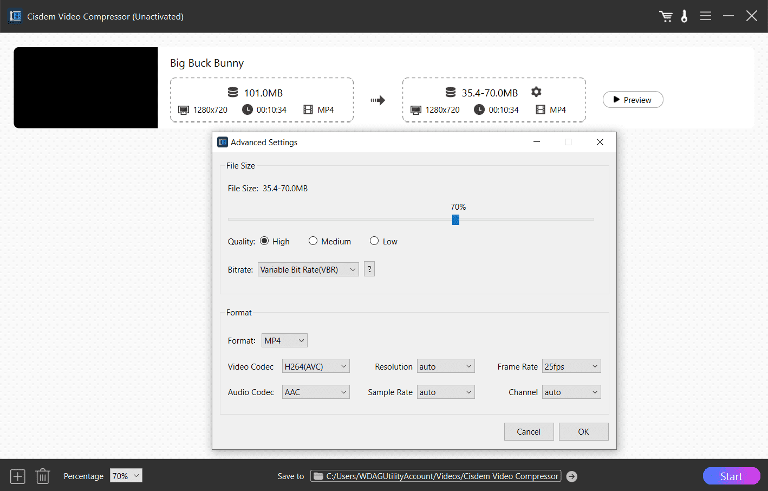
Task: Click the trash delete icon
Action: point(43,476)
